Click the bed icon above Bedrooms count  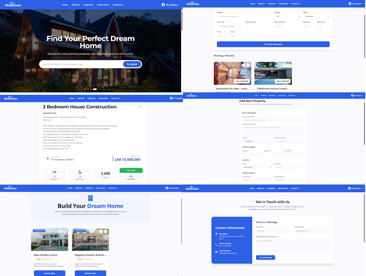pos(54,172)
